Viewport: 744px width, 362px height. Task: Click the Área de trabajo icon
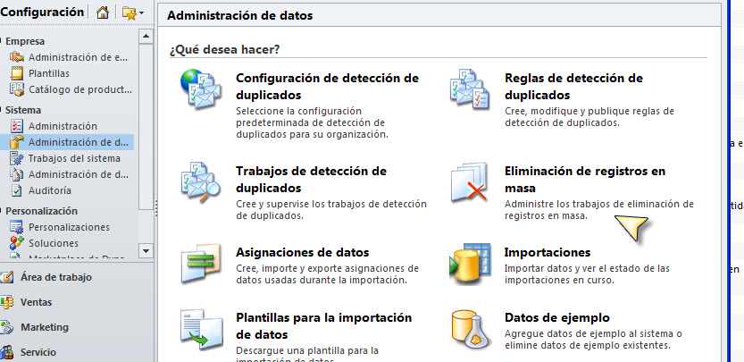point(6,277)
